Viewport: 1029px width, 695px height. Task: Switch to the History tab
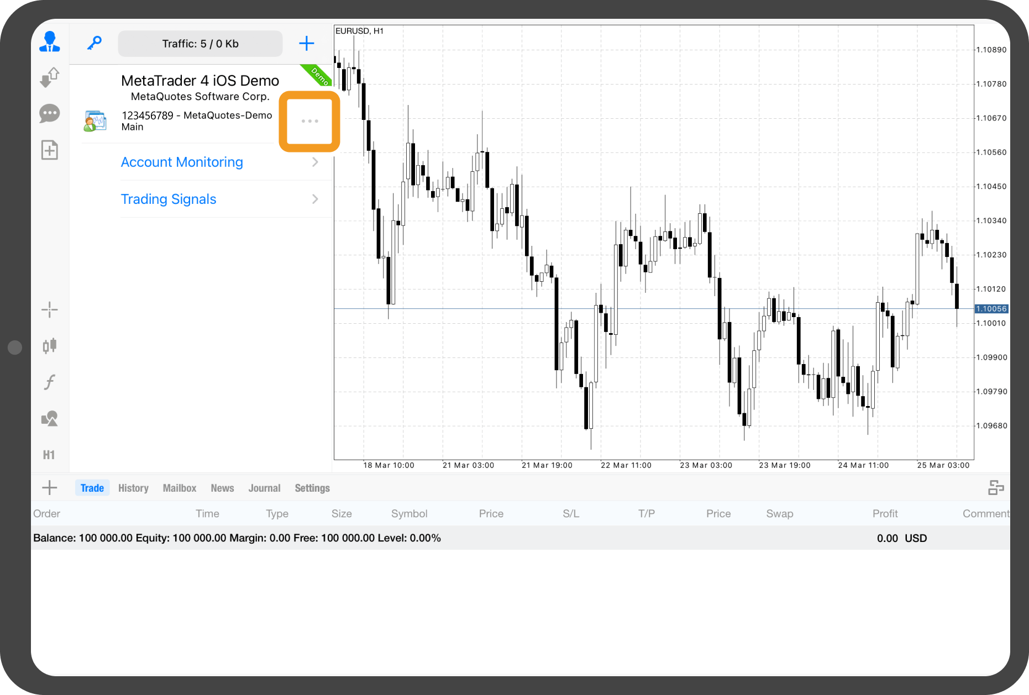133,488
